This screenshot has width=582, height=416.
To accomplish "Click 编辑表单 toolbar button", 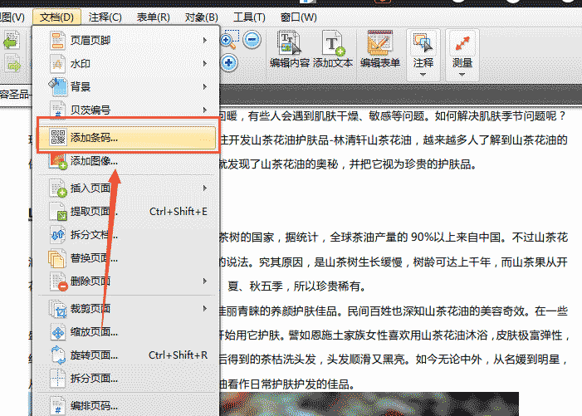I will pyautogui.click(x=379, y=49).
